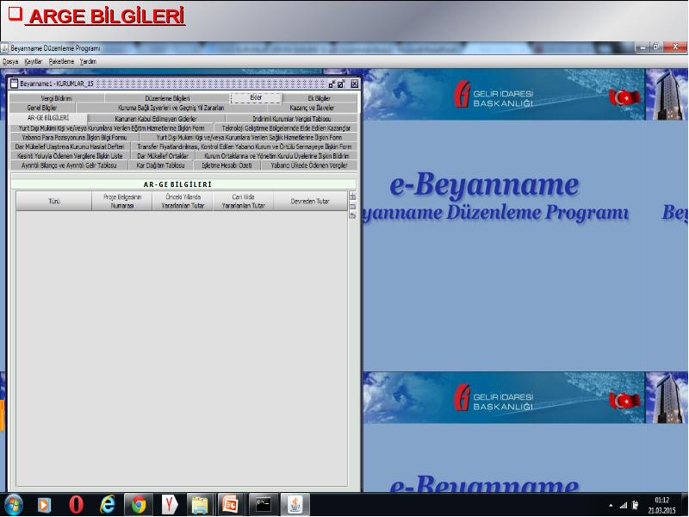The width and height of the screenshot is (689, 517).
Task: Open Opera browser from taskbar
Action: (76, 505)
